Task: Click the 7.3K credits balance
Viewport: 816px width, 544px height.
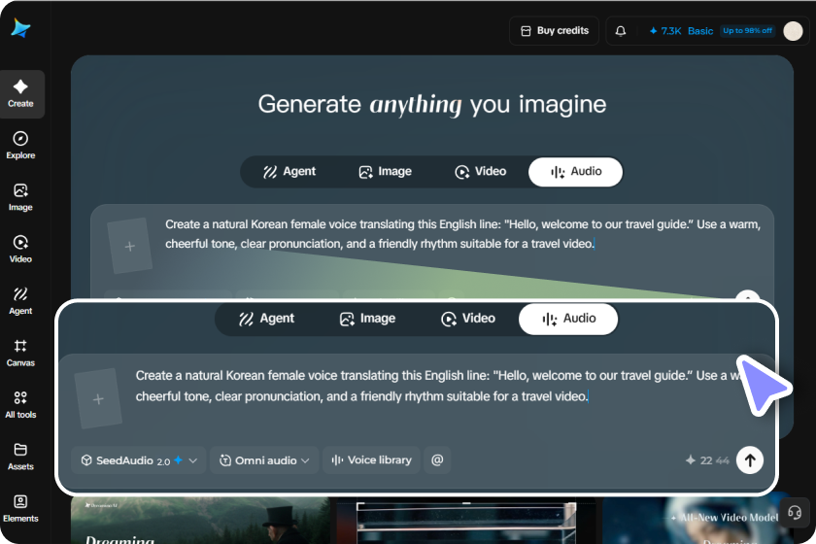Action: 665,31
